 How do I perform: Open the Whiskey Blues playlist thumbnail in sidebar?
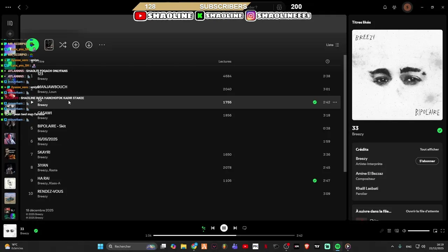point(10,153)
